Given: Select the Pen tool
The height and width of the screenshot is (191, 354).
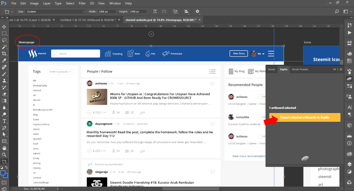Looking at the screenshot, I should click(x=4, y=128).
